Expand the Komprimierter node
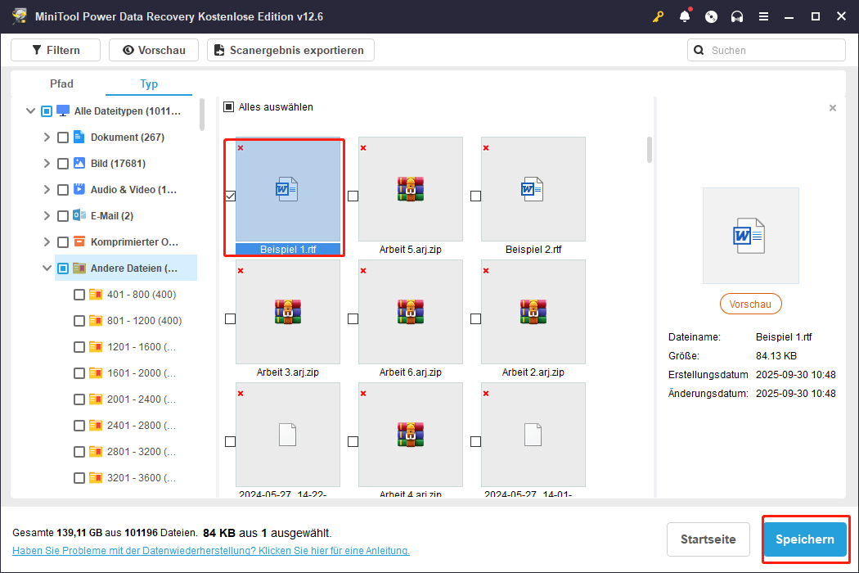 point(47,241)
